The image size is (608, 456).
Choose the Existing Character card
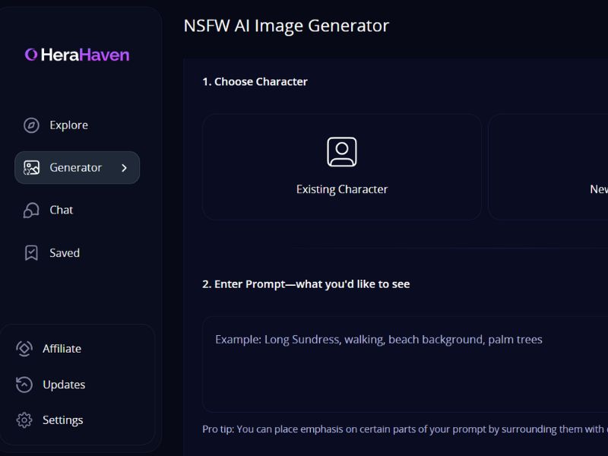point(341,167)
